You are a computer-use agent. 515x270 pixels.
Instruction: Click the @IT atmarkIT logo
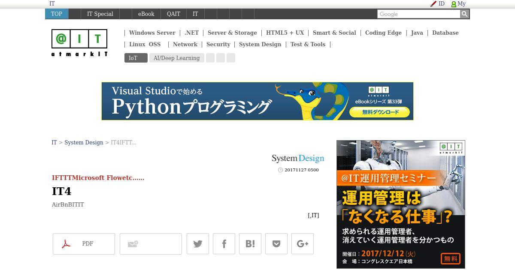click(79, 43)
